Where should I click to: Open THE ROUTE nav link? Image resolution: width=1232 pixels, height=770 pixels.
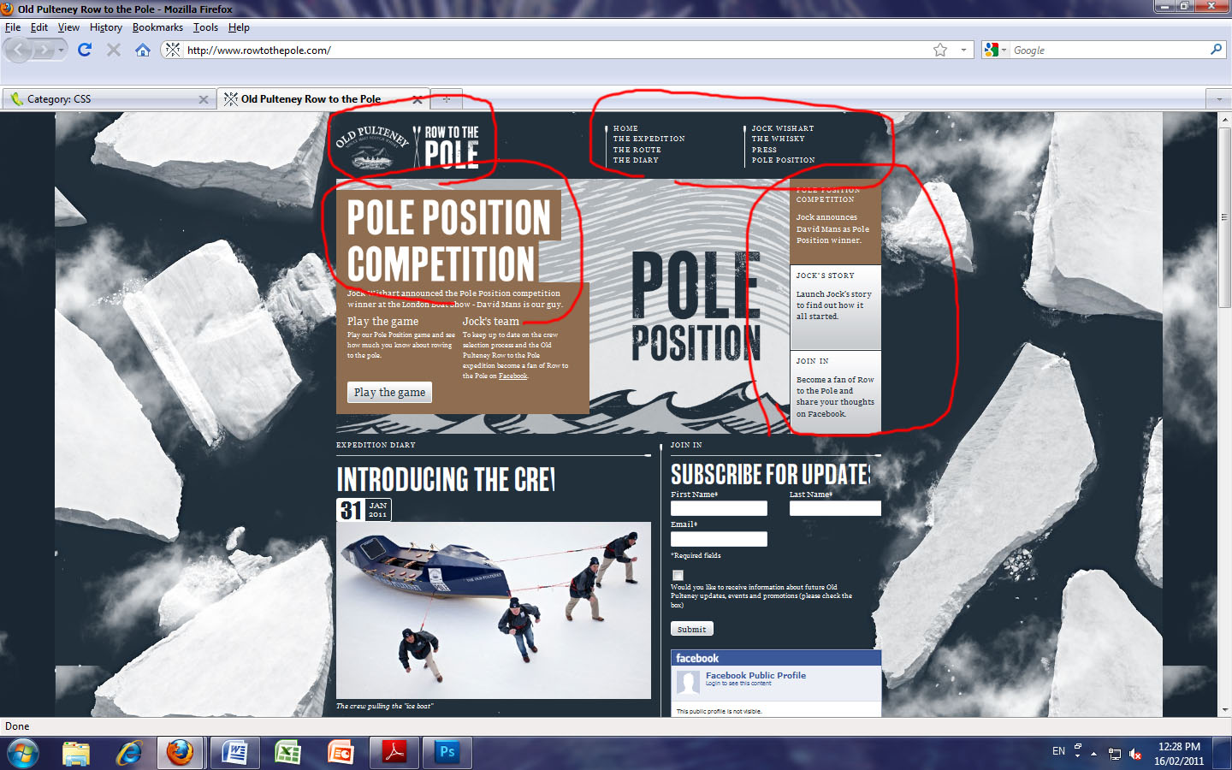point(637,150)
